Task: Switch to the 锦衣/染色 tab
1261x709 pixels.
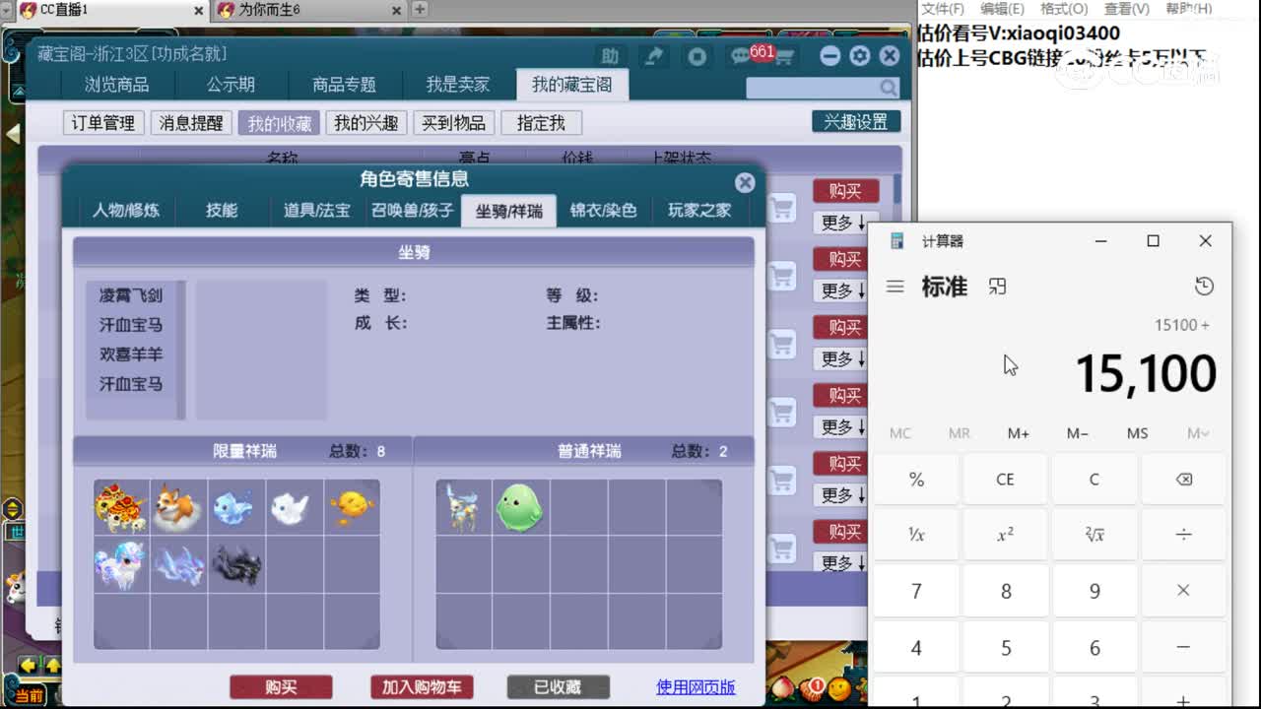Action: click(x=604, y=210)
